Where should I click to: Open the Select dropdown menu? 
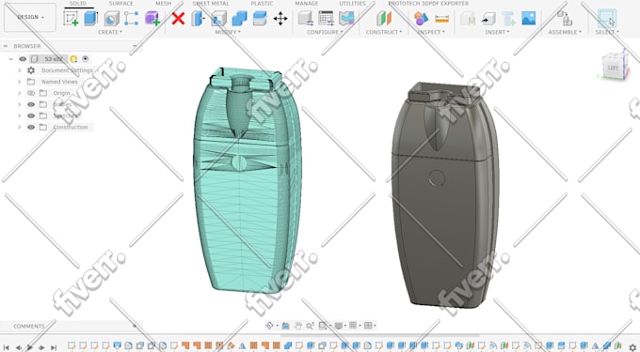607,32
